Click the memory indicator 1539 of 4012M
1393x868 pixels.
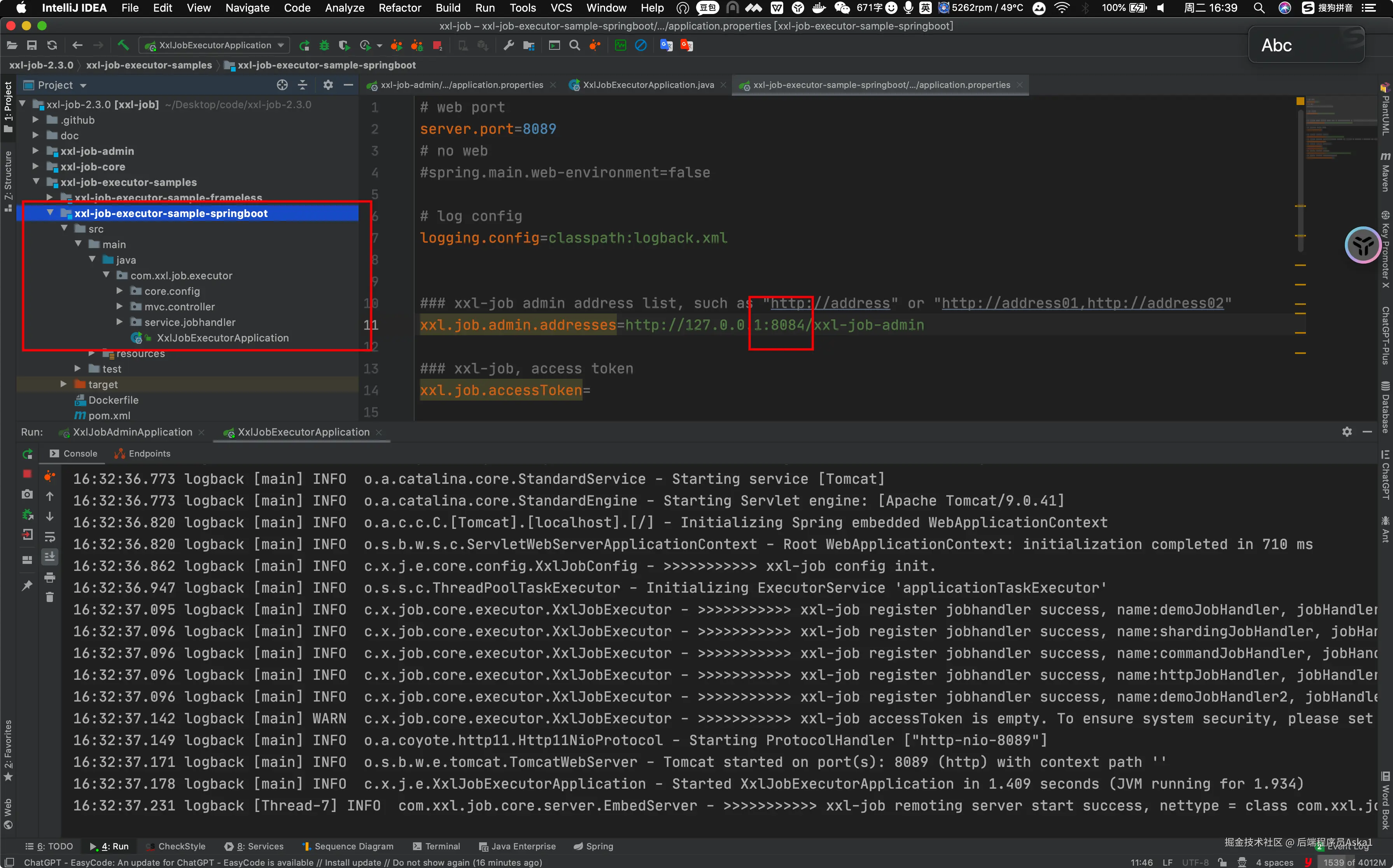point(1354,862)
